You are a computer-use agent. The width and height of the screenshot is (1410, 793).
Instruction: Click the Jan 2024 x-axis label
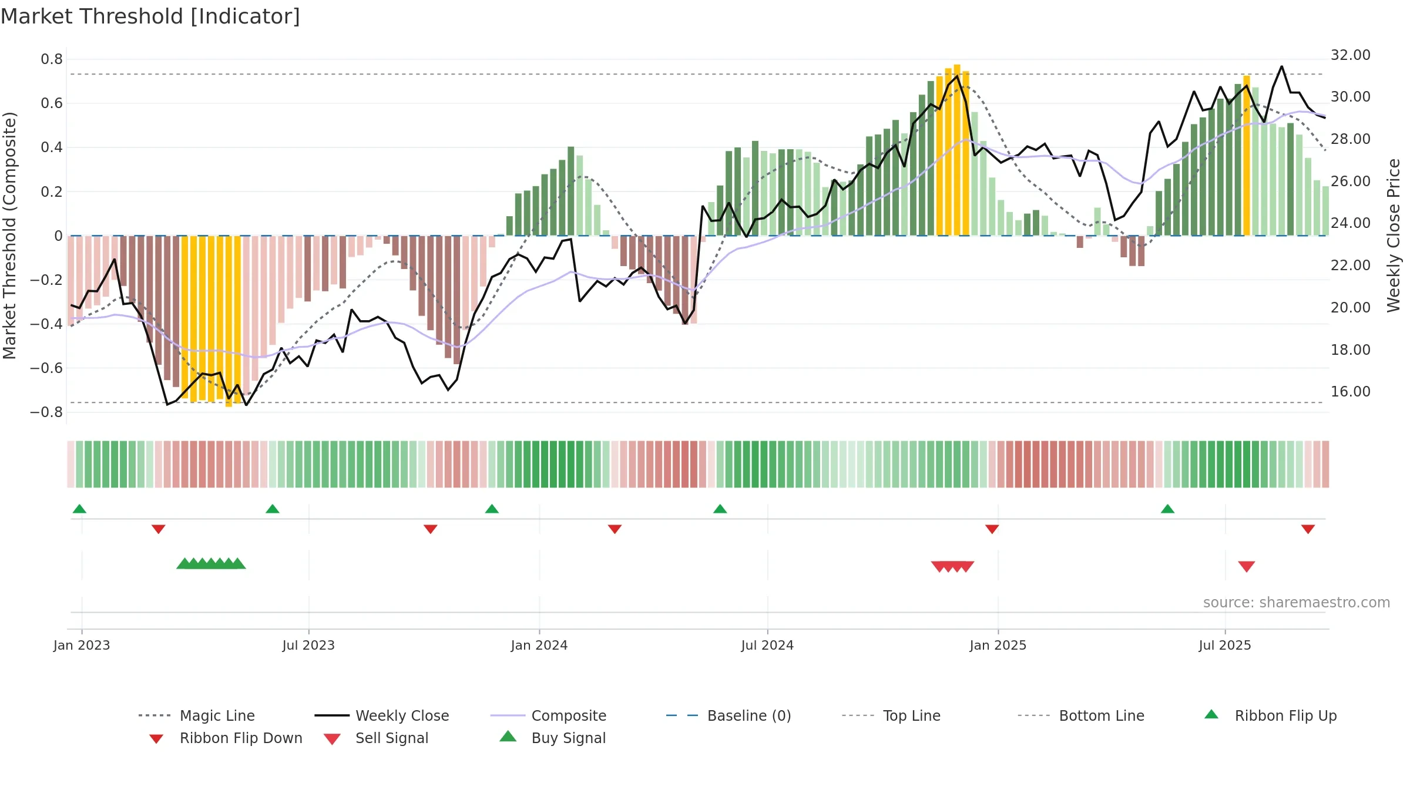pyautogui.click(x=539, y=646)
